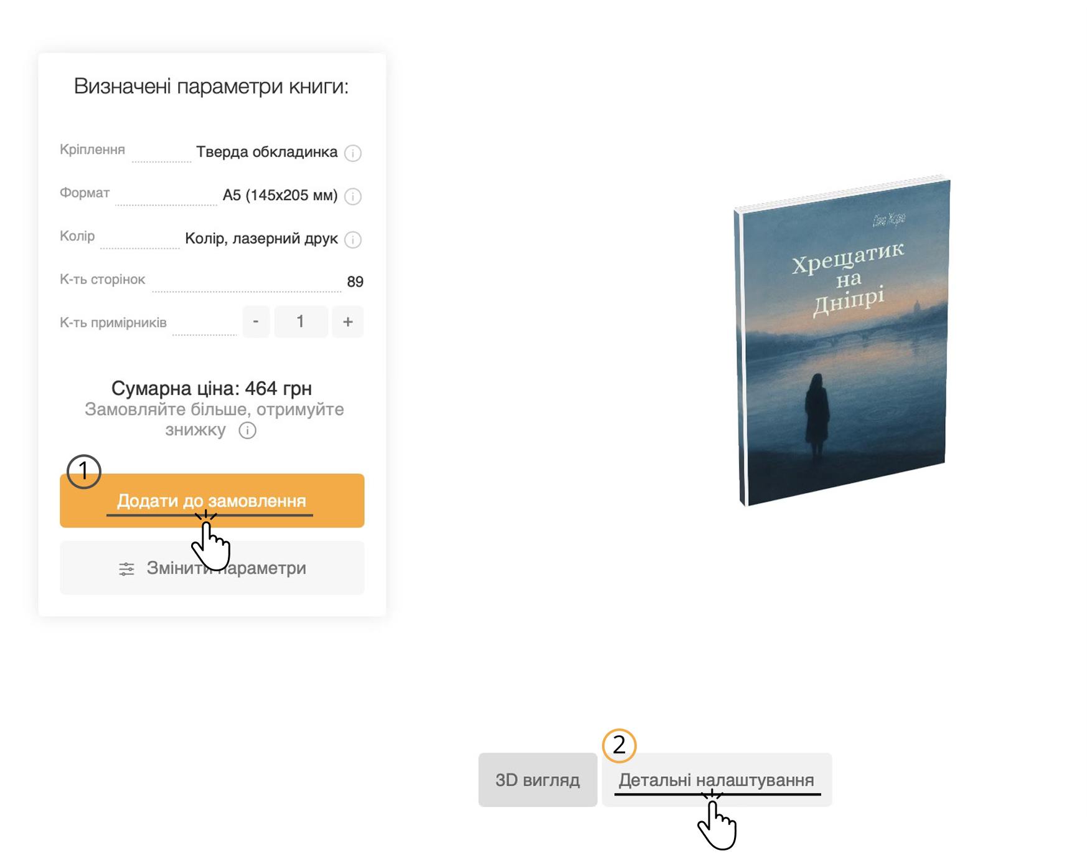The height and width of the screenshot is (856, 1087).
Task: Click the Колір, лазерний друк value
Action: 261,239
